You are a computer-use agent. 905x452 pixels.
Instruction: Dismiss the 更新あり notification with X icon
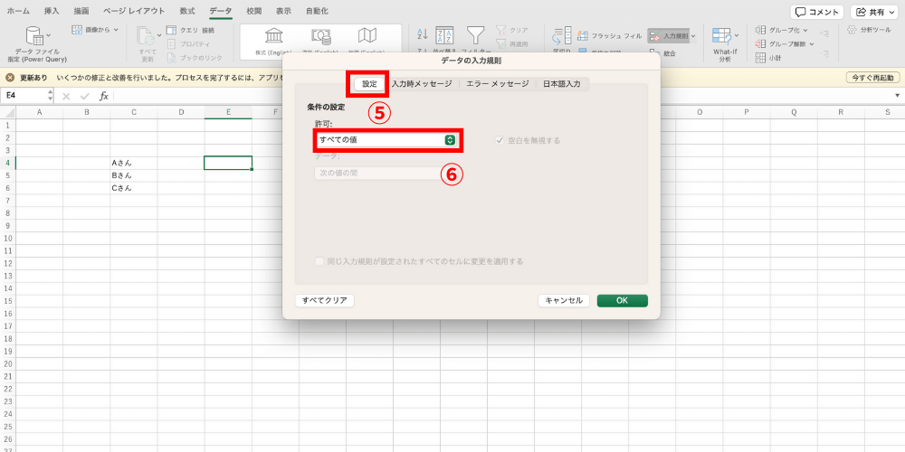click(x=10, y=77)
